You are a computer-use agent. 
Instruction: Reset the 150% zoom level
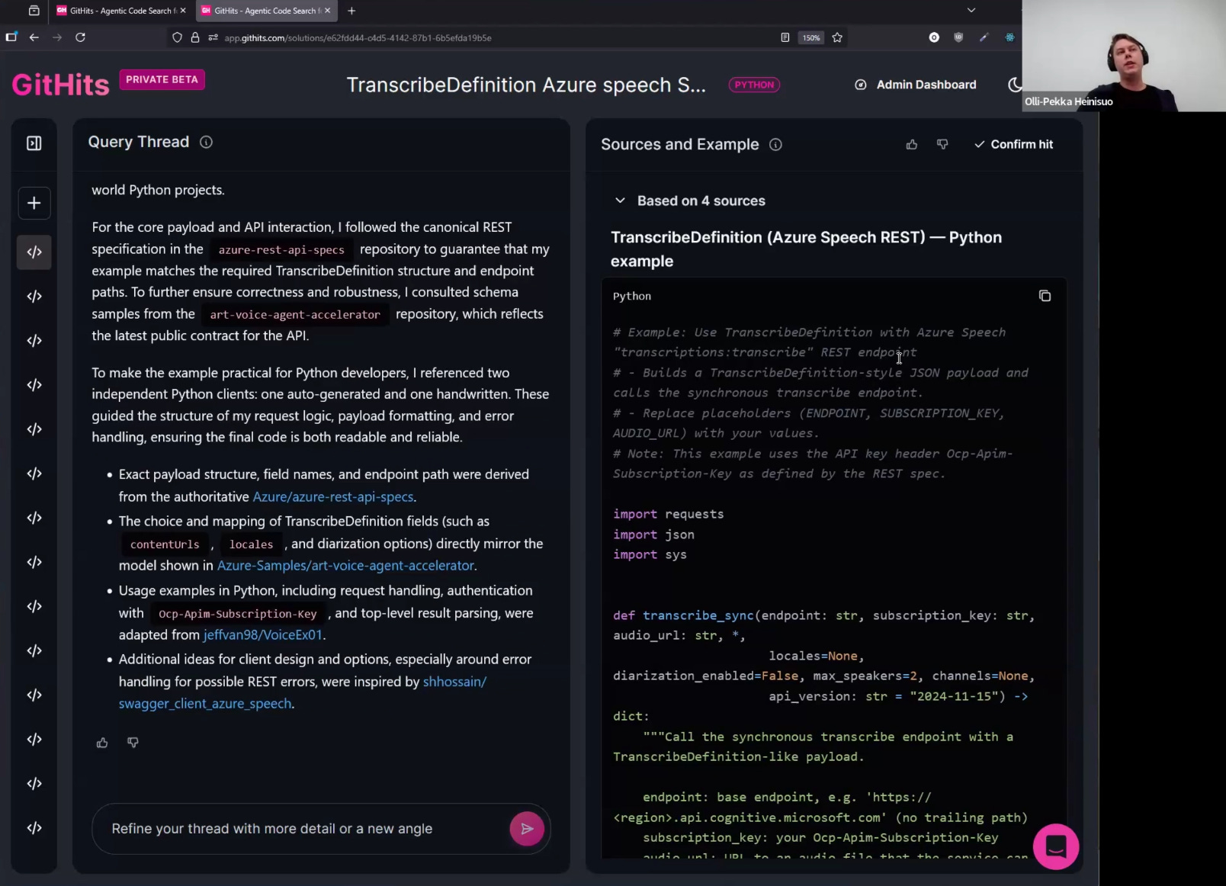click(x=811, y=37)
